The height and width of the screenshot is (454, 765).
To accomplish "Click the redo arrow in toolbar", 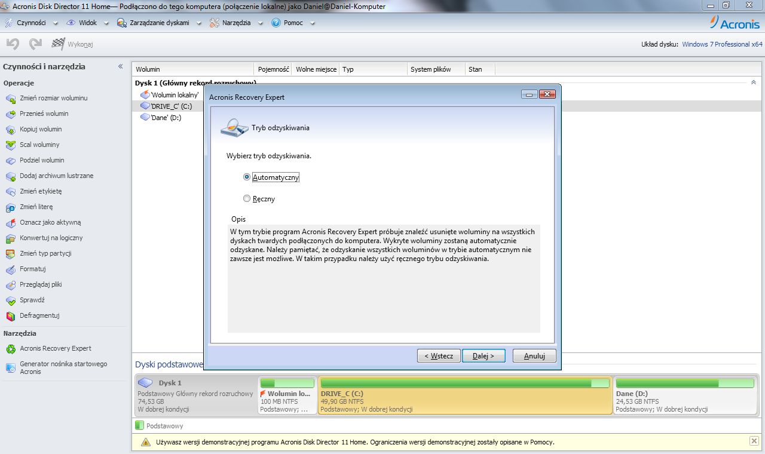I will (x=36, y=44).
